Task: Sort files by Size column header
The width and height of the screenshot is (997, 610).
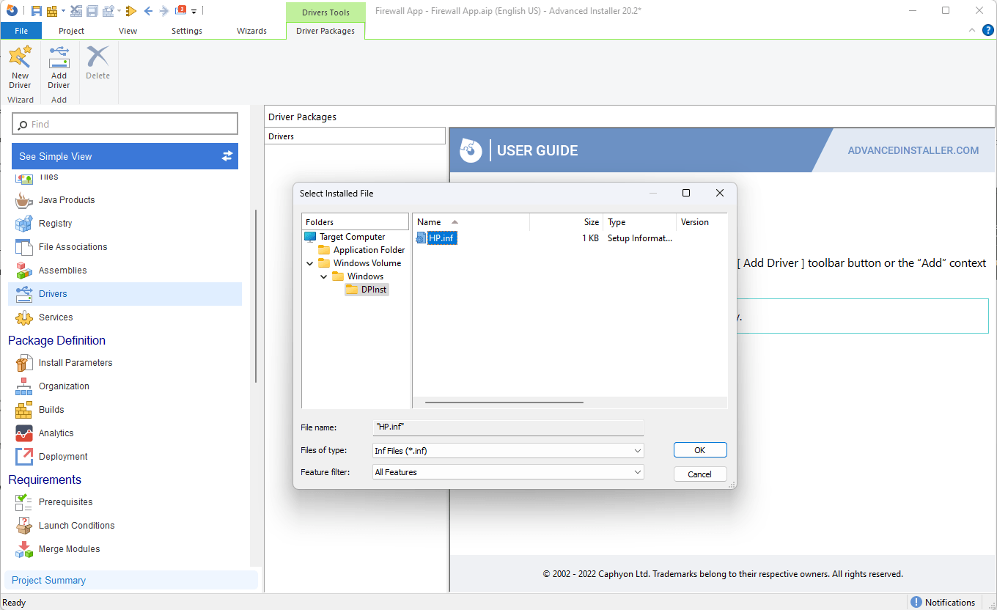Action: click(x=566, y=222)
